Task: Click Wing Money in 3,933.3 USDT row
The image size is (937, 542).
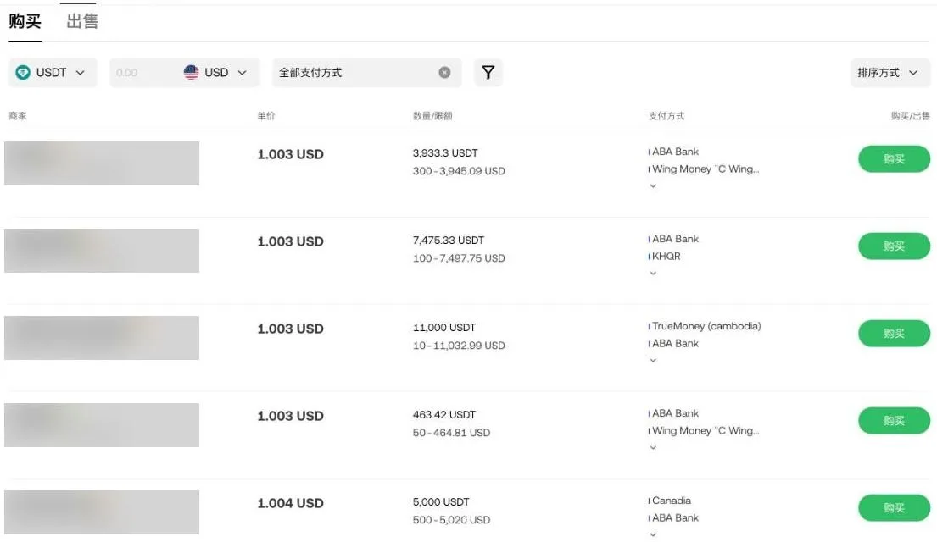Action: [x=706, y=169]
